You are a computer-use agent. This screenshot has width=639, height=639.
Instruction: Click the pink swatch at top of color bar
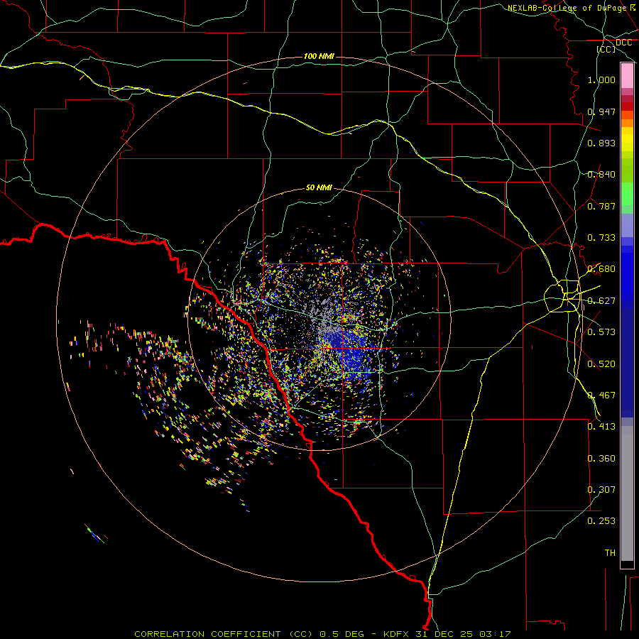(x=627, y=76)
